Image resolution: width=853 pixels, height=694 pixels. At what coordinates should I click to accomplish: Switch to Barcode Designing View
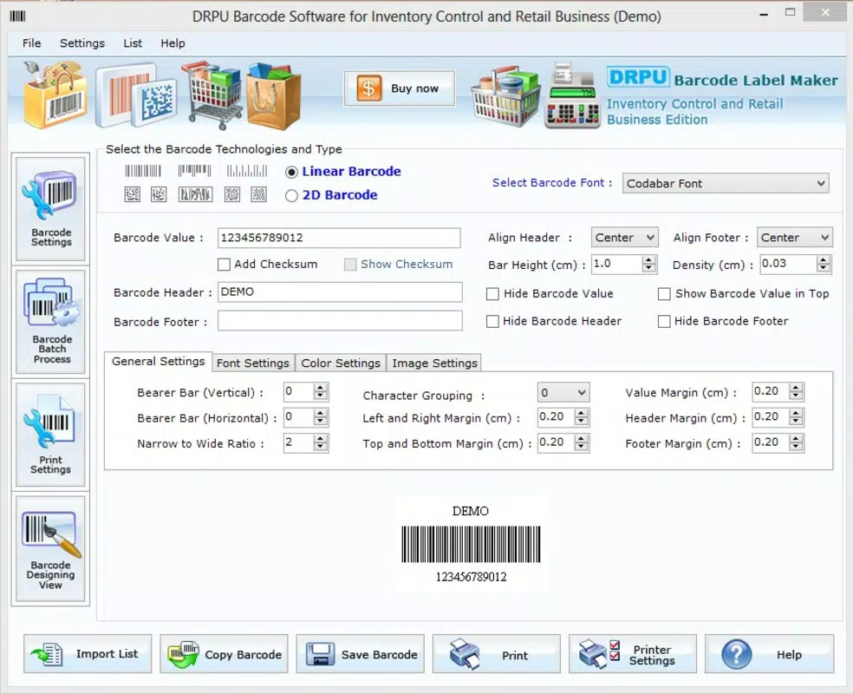(50, 548)
